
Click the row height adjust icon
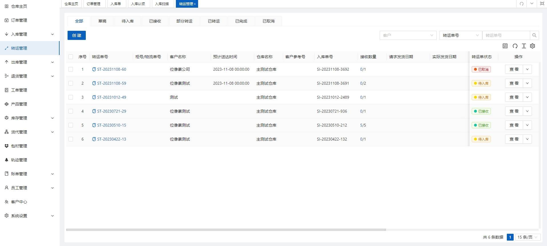[524, 46]
